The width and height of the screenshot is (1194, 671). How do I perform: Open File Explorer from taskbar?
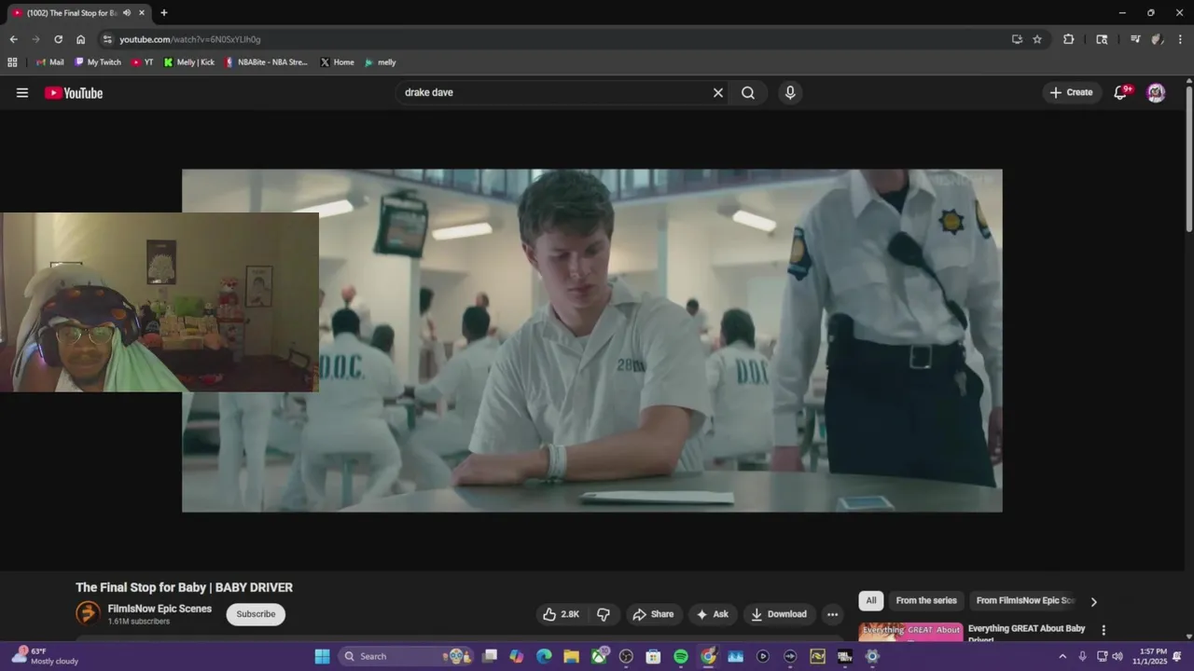point(571,656)
